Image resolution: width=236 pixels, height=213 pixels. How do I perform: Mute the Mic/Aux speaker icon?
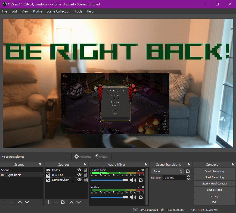tap(132, 197)
